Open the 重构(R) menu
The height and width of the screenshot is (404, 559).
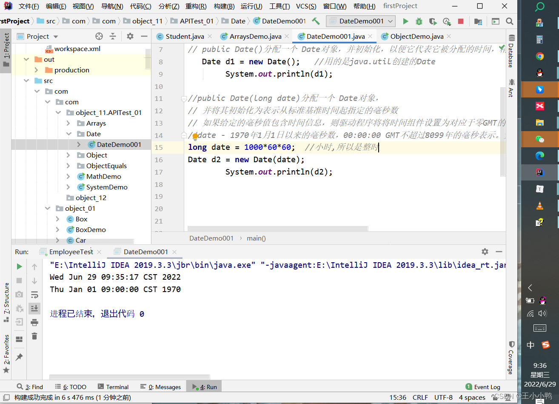(x=196, y=6)
